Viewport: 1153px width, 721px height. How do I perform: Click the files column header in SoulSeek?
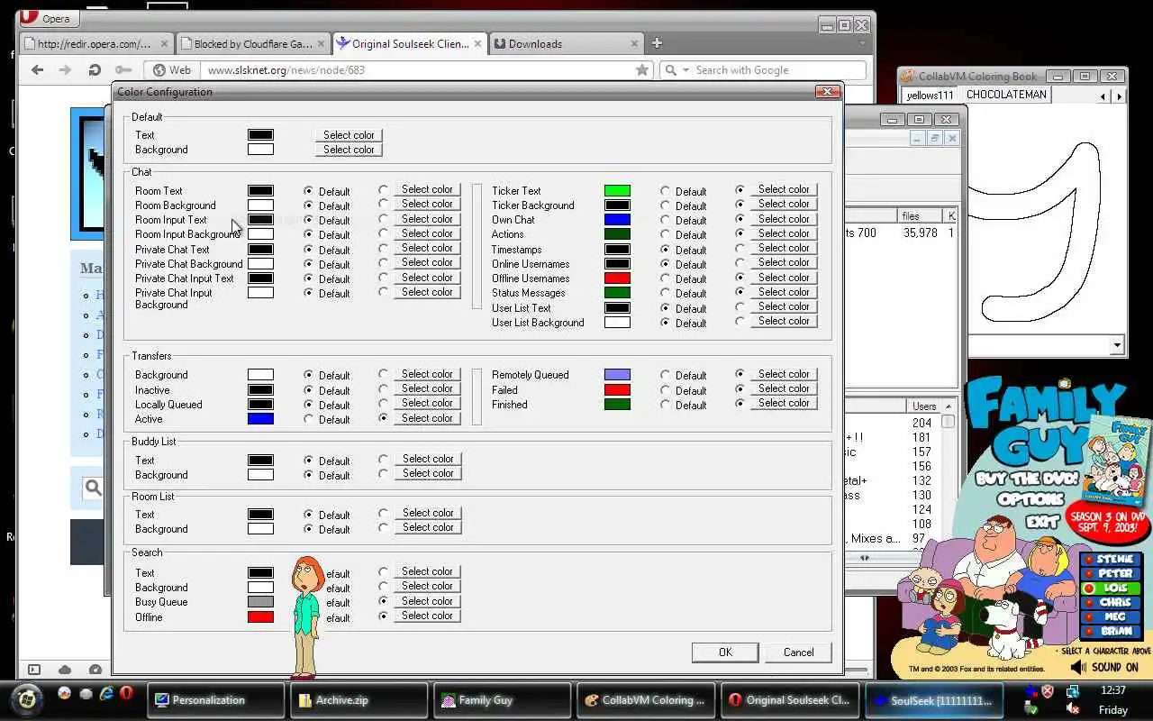921,215
